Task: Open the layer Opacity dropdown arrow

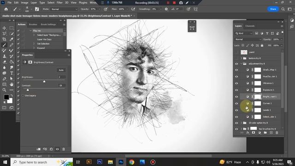Action: [282, 39]
